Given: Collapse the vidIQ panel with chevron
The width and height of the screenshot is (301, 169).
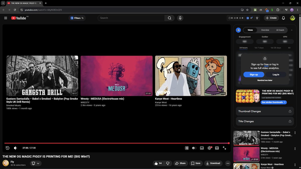Looking at the screenshot, I should point(292,30).
